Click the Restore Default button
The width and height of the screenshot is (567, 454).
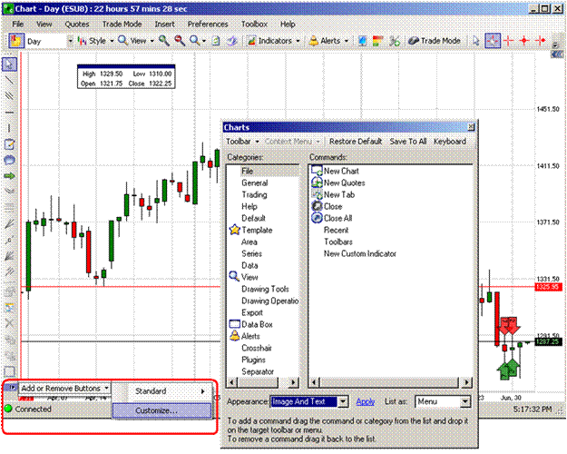coord(356,142)
